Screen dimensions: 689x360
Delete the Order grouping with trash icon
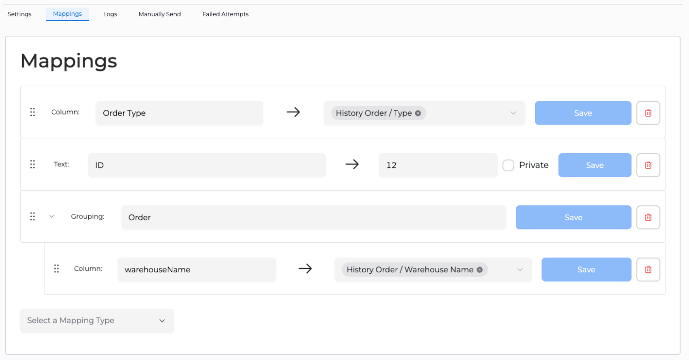[x=648, y=217]
